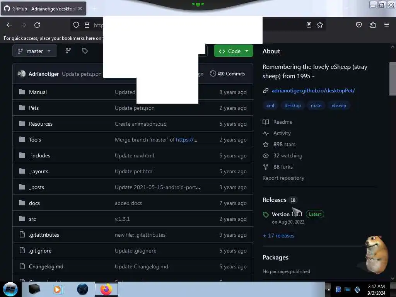
Task: Open the _posts folder
Action: tap(37, 188)
